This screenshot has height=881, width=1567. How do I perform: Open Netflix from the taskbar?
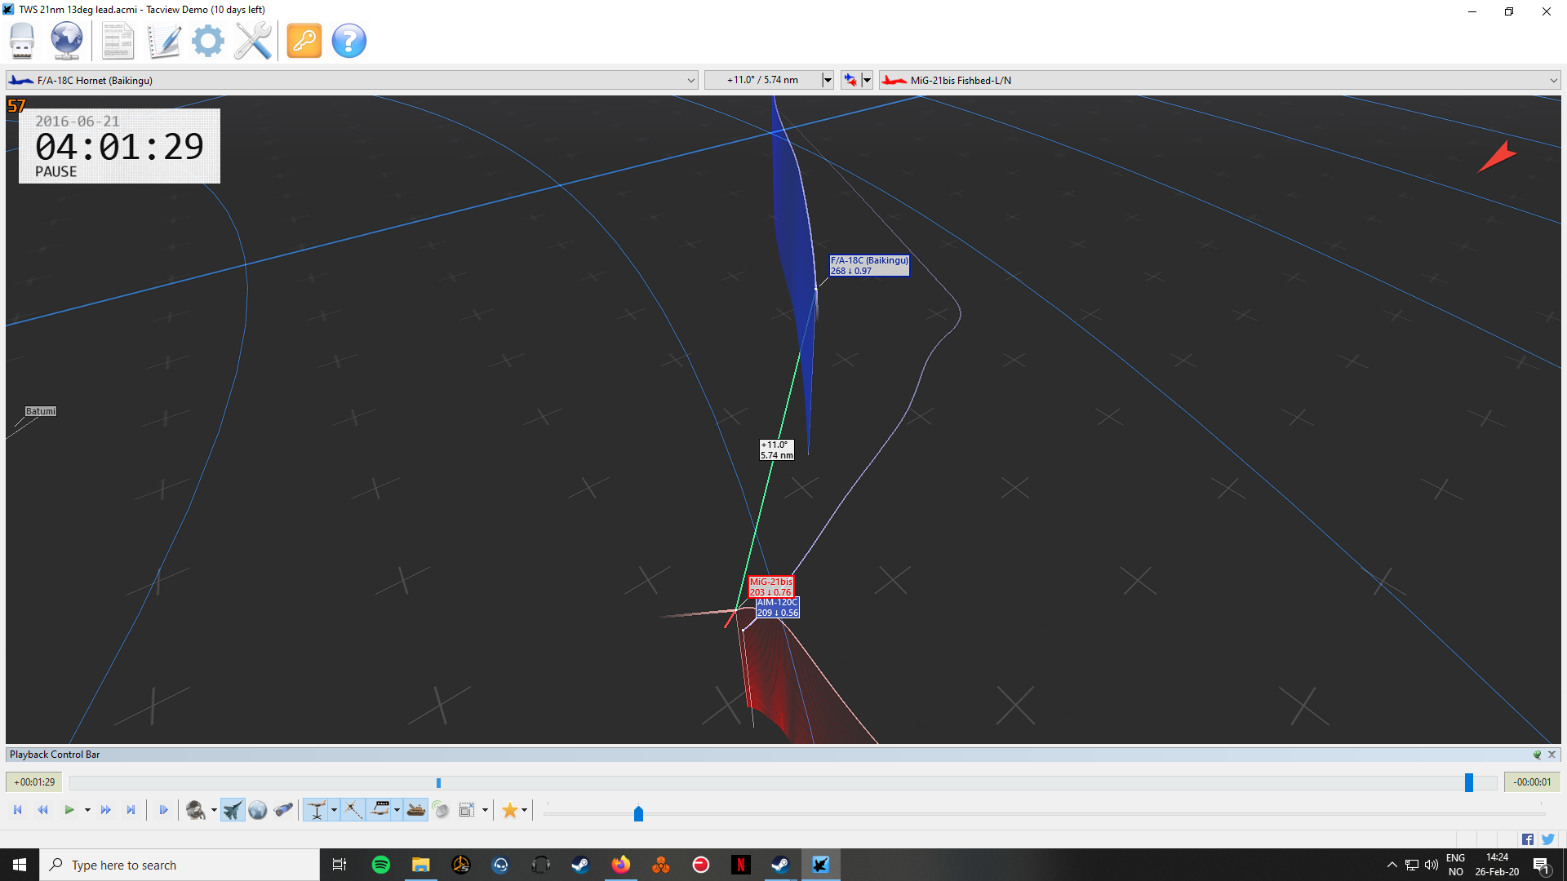(x=741, y=865)
